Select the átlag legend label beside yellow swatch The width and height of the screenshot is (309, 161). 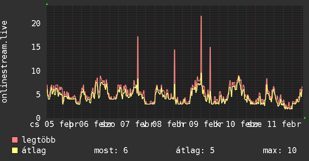pos(34,151)
